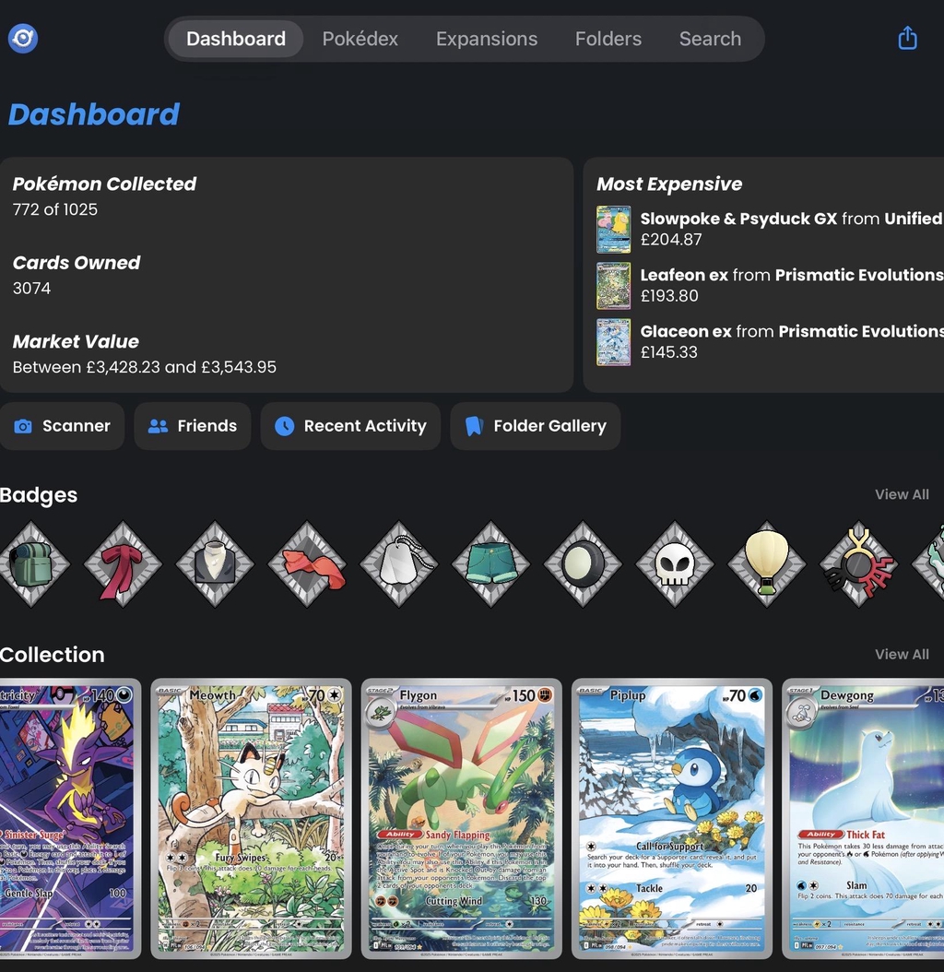Show Recent Activity
This screenshot has width=944, height=972.
pyautogui.click(x=350, y=426)
